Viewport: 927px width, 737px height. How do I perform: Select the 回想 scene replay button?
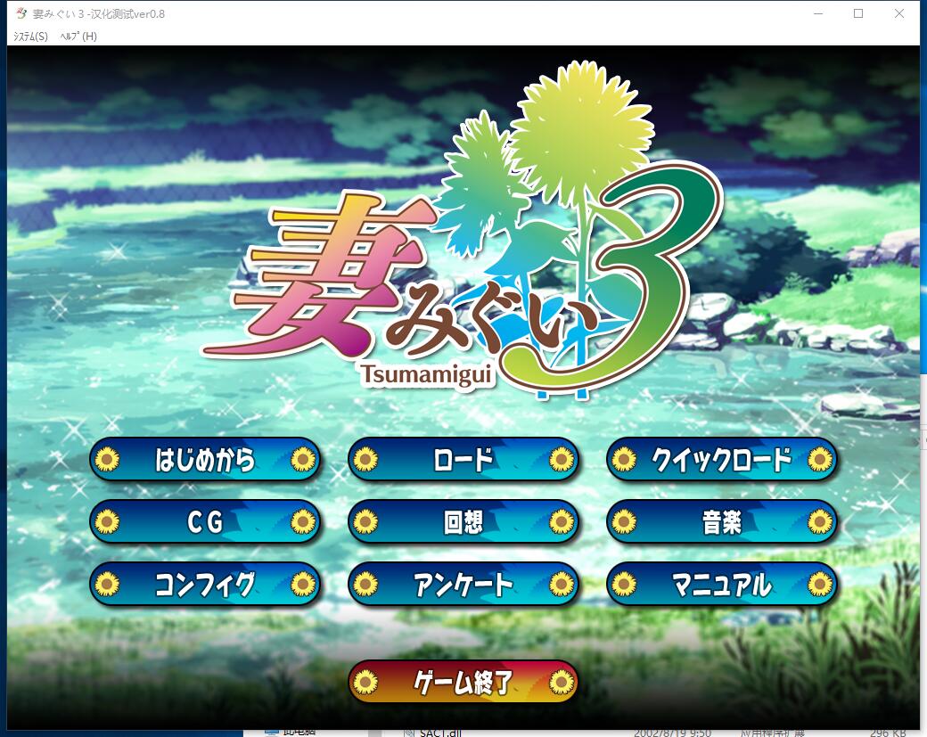coord(463,522)
